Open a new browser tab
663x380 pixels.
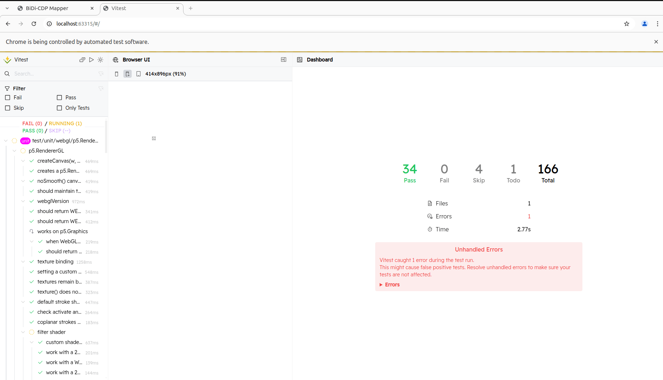pos(191,8)
